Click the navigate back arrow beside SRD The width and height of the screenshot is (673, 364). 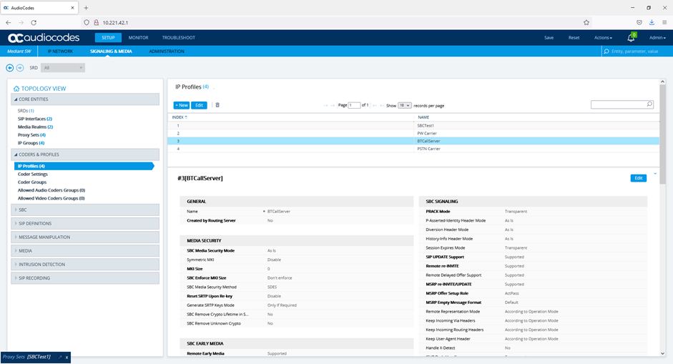pos(9,68)
